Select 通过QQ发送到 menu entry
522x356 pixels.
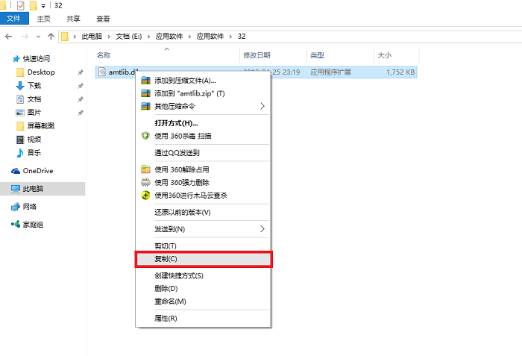[x=204, y=153]
